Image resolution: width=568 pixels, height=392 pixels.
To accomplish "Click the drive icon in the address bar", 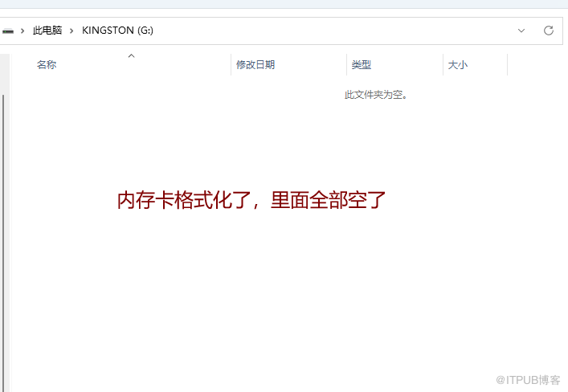I will click(7, 31).
